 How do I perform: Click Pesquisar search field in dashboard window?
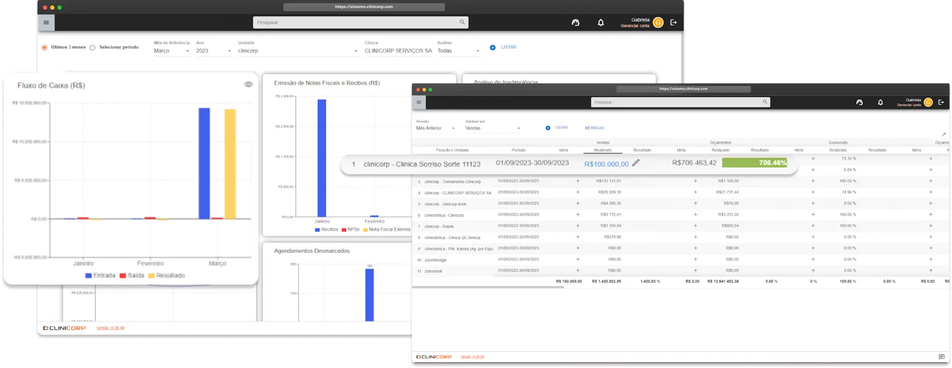[x=360, y=22]
